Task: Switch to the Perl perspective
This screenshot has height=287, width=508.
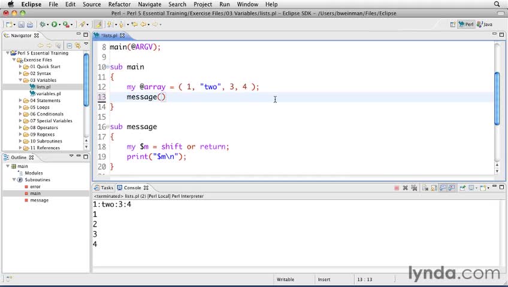Action: click(x=466, y=25)
